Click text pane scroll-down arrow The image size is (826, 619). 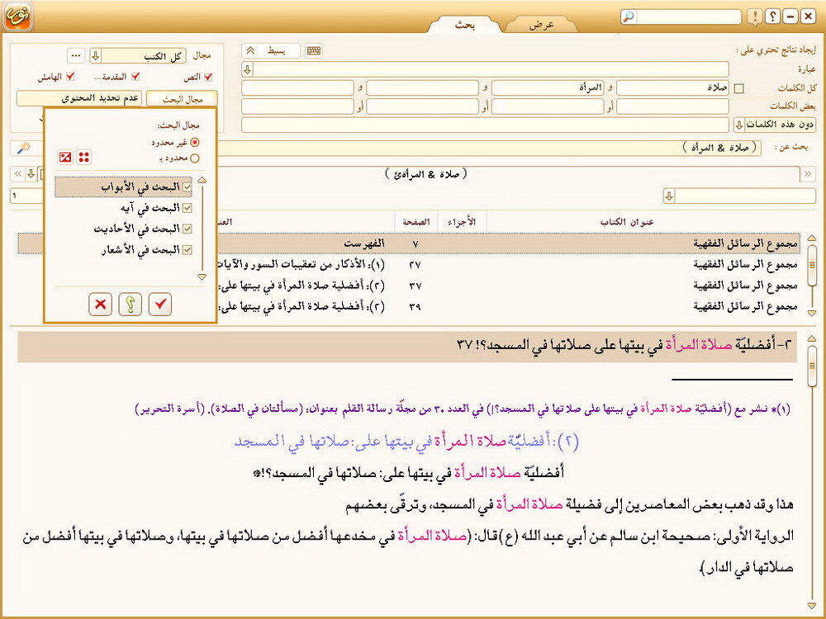(x=812, y=607)
